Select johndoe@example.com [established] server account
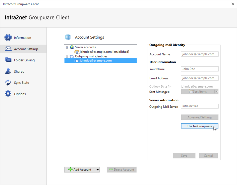This screenshot has width=237, height=185. (x=104, y=52)
